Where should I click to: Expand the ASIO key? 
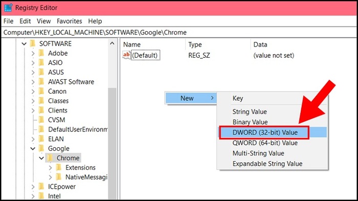pos(33,63)
